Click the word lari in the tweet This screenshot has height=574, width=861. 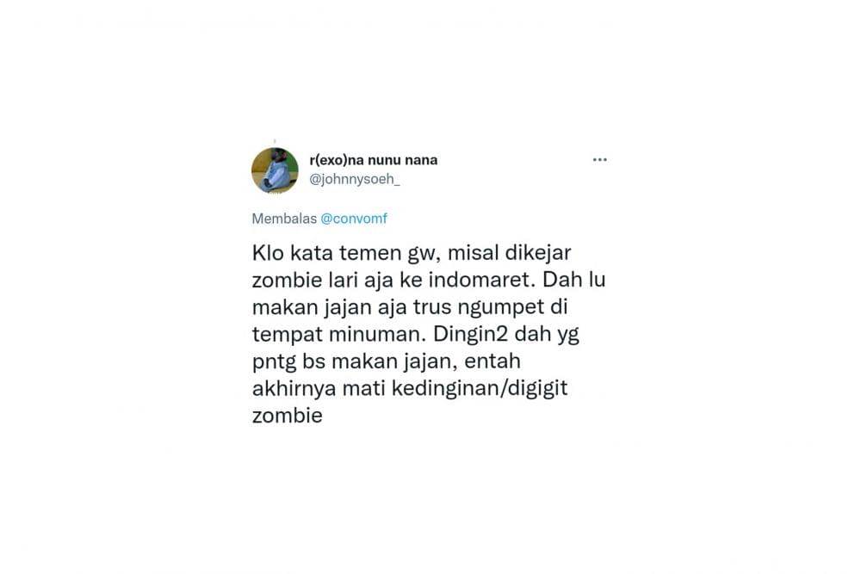pyautogui.click(x=343, y=280)
